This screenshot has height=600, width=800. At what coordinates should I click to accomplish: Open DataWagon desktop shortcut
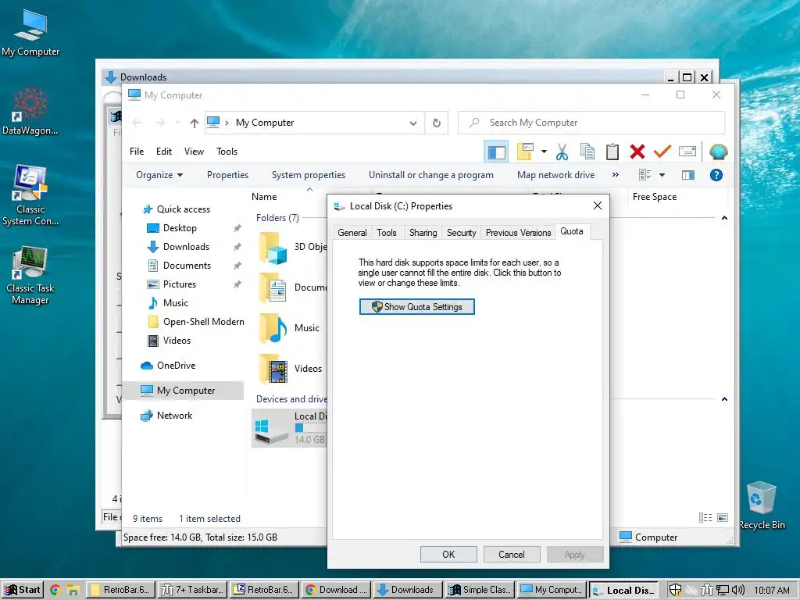[30, 111]
